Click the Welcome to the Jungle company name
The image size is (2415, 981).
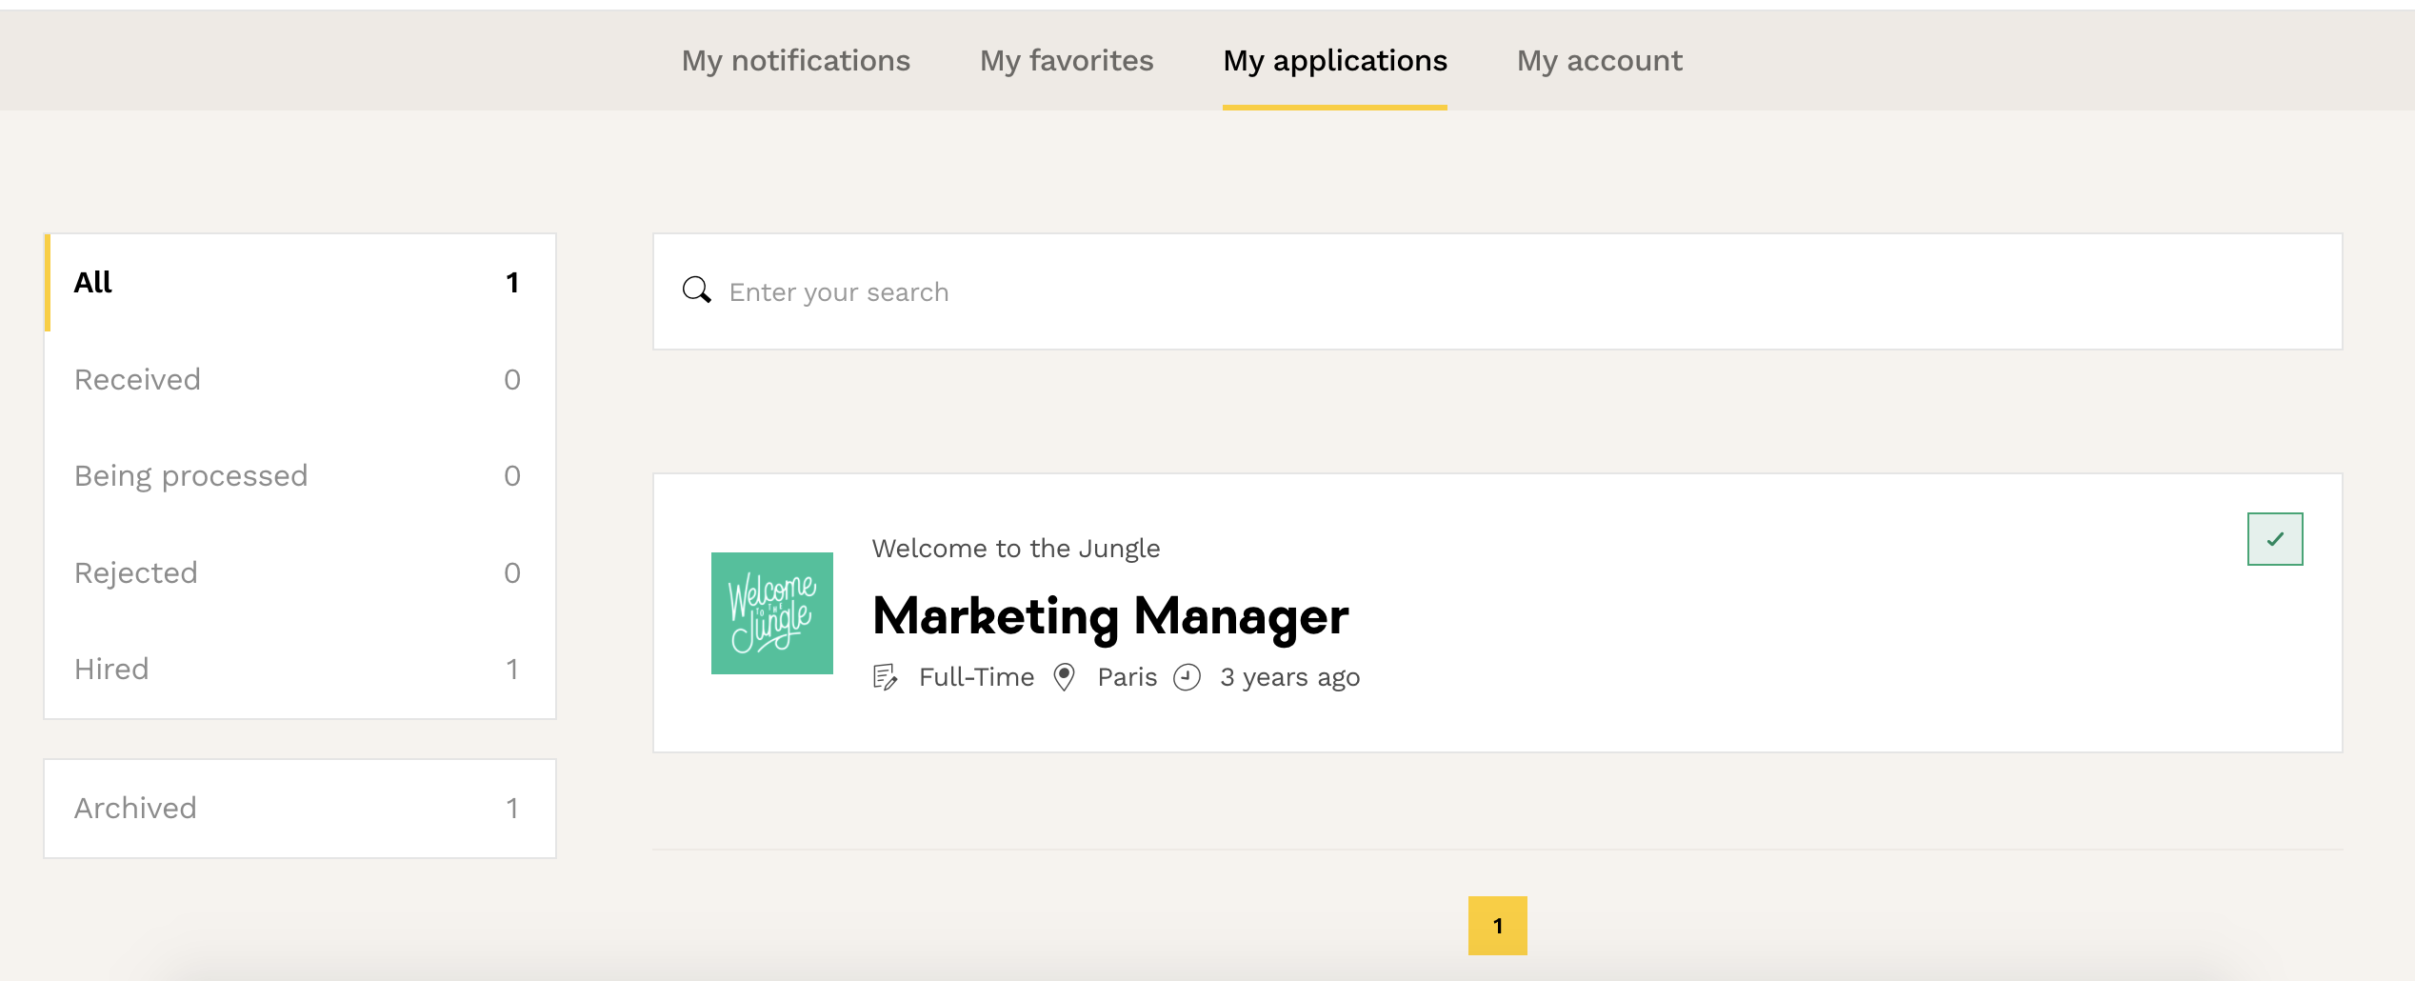click(1015, 549)
